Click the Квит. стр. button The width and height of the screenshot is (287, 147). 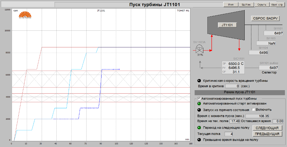(277, 5)
